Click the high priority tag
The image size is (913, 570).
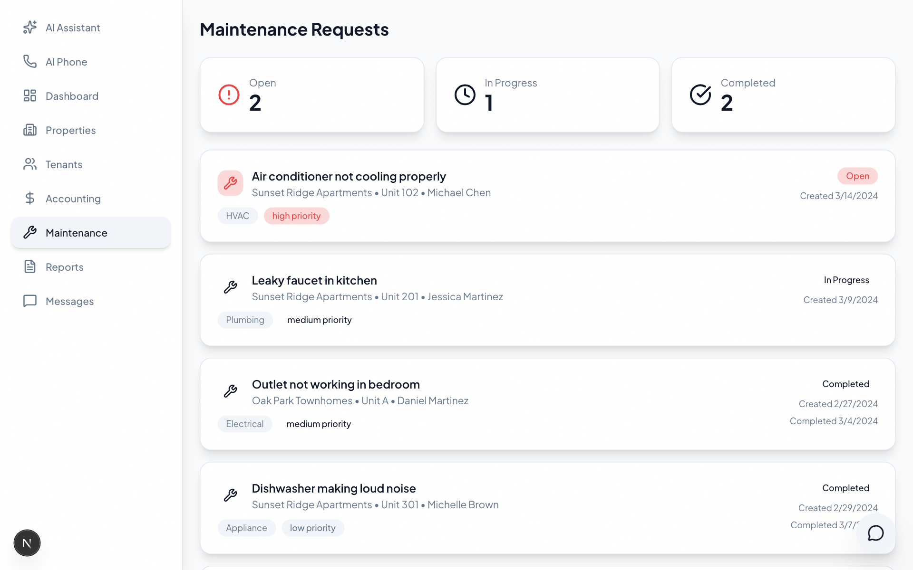tap(296, 216)
